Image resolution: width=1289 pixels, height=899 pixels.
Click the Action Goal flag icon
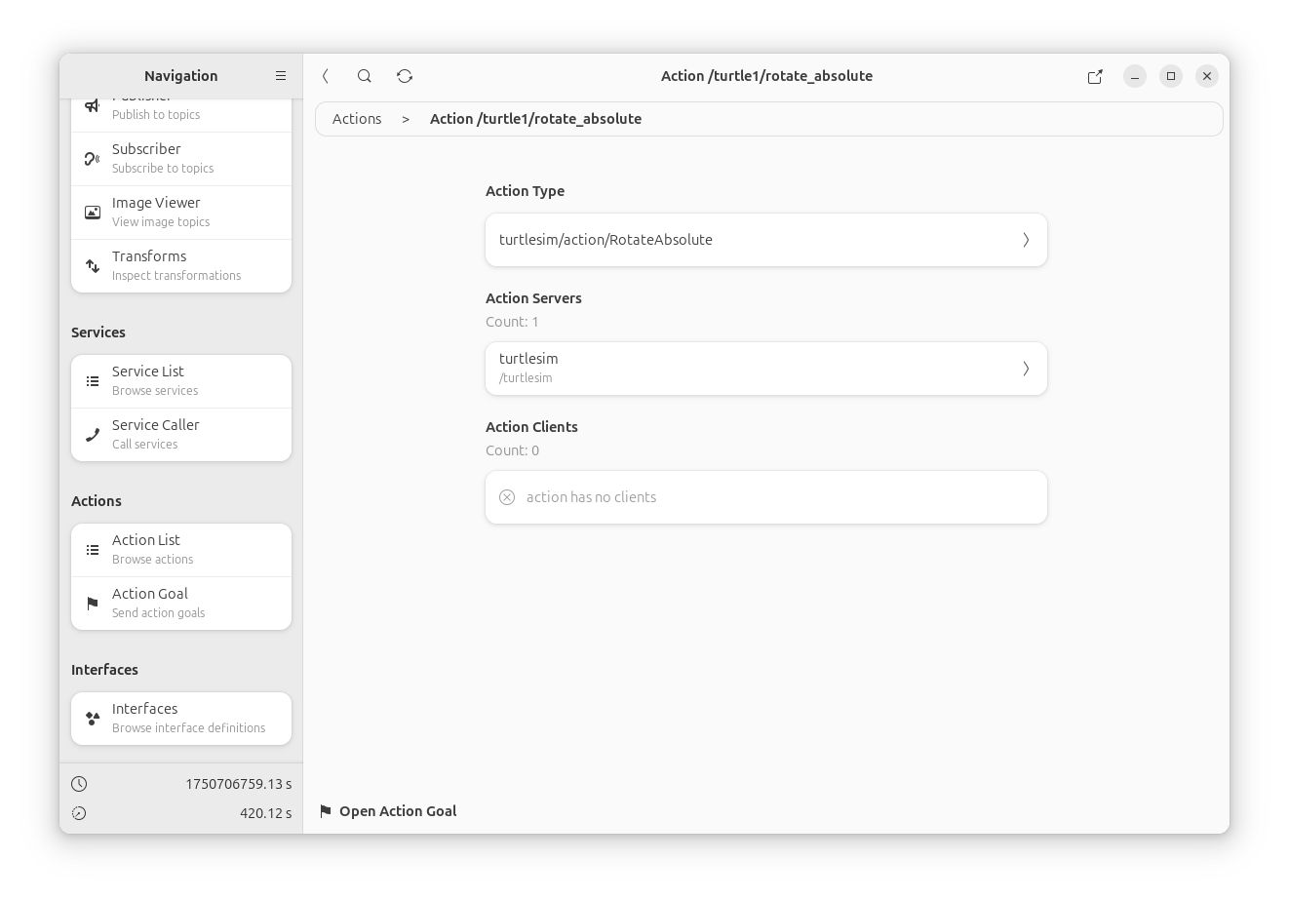[x=93, y=604]
